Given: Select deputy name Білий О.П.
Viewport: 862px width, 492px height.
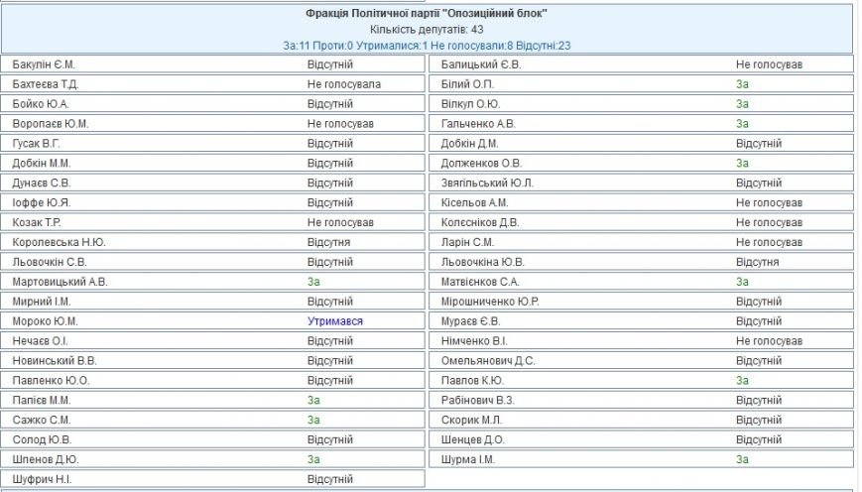Looking at the screenshot, I should [x=467, y=84].
